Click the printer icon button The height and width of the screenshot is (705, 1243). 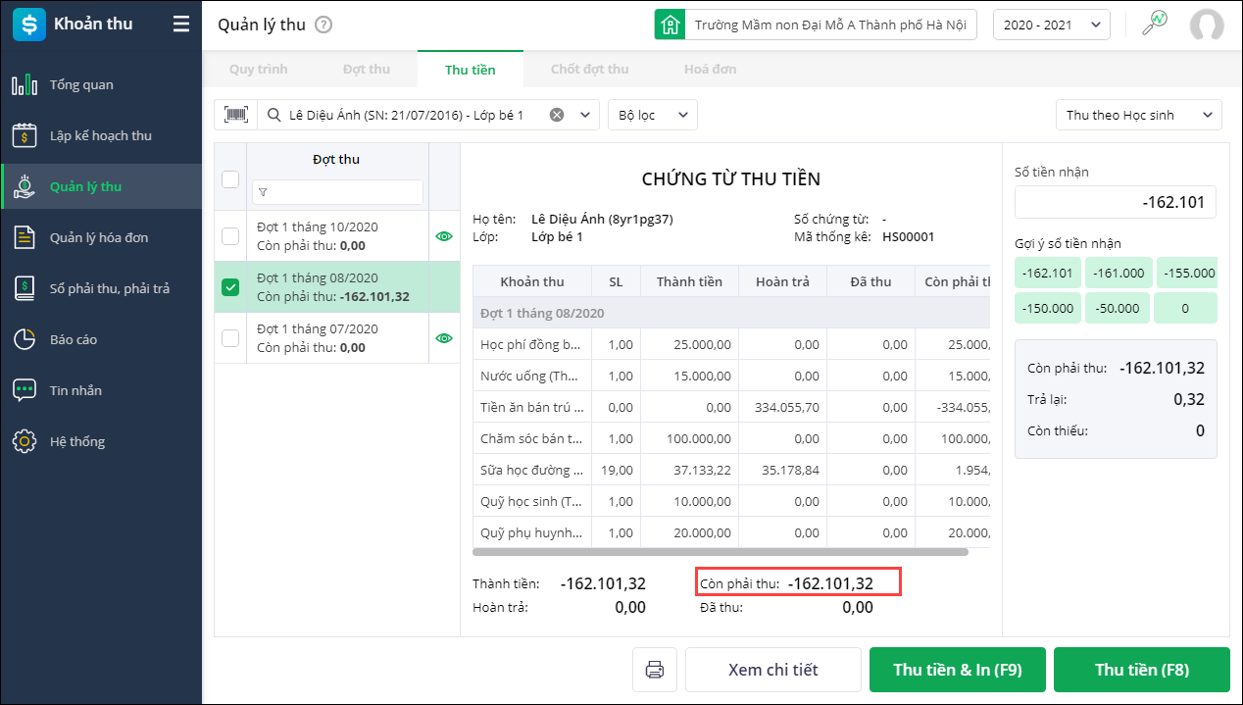click(x=655, y=670)
